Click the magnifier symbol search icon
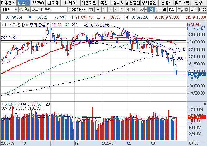 21,10
